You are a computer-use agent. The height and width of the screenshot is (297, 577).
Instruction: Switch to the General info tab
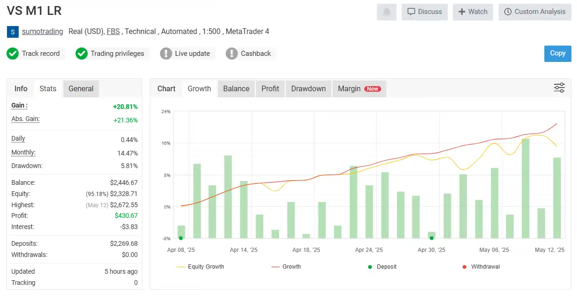pos(81,88)
